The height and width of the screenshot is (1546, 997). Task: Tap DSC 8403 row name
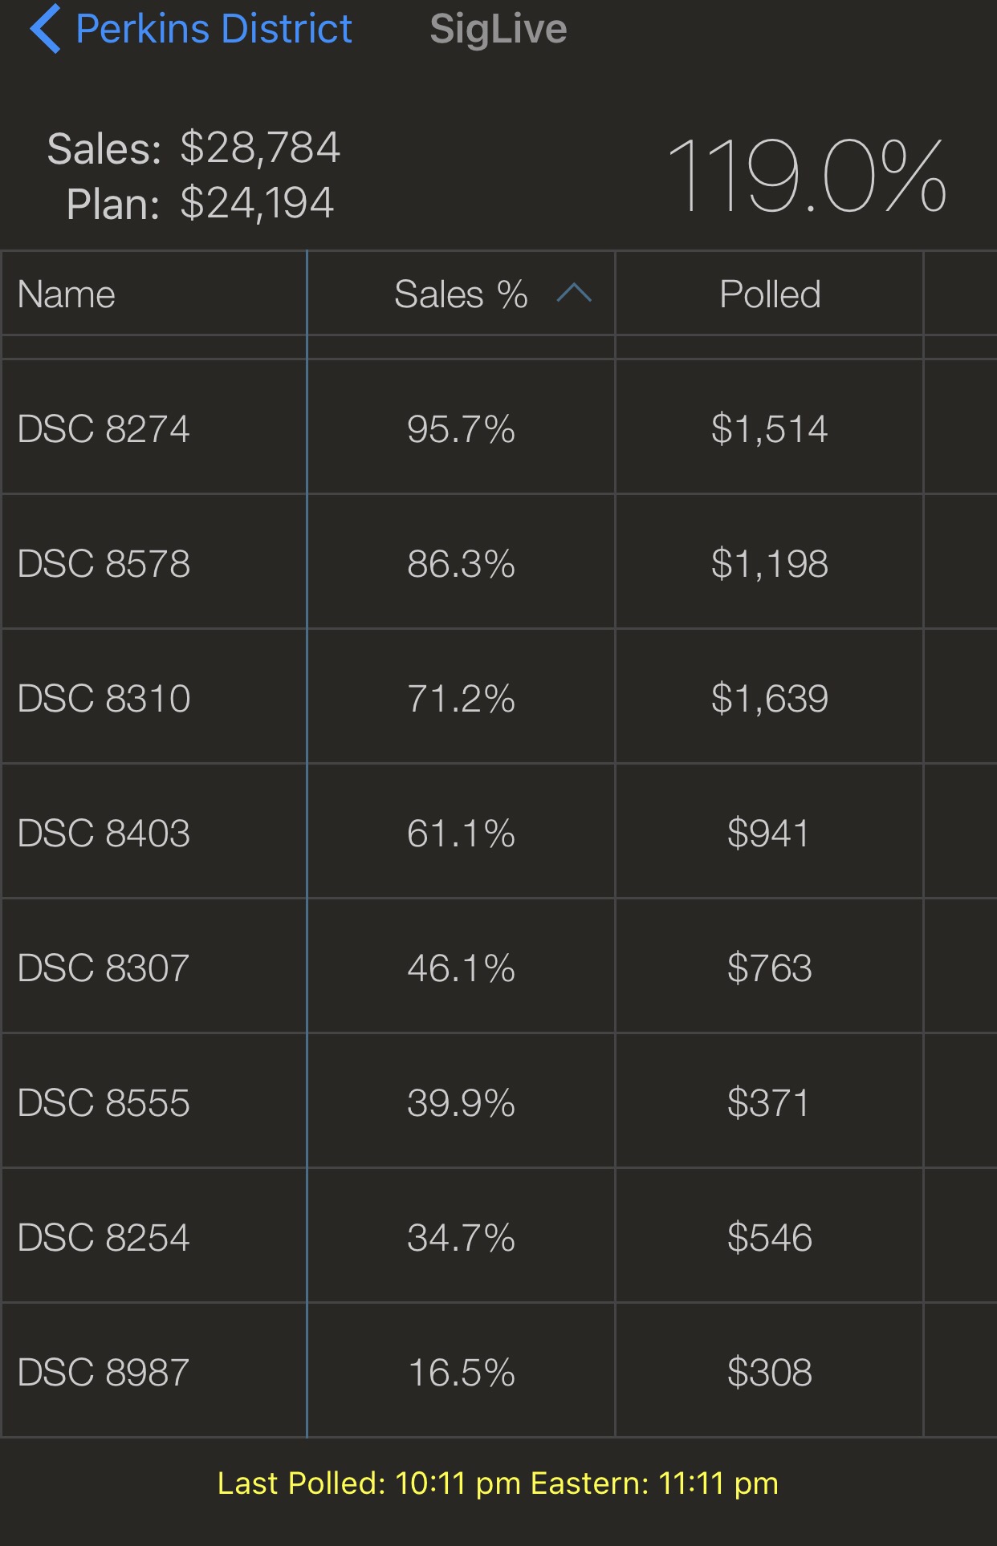(x=104, y=833)
